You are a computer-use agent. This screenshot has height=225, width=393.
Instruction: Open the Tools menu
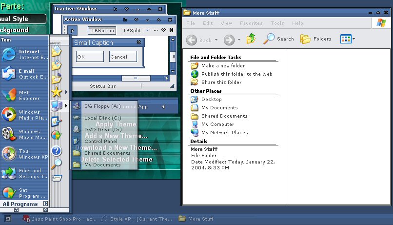(x=277, y=23)
